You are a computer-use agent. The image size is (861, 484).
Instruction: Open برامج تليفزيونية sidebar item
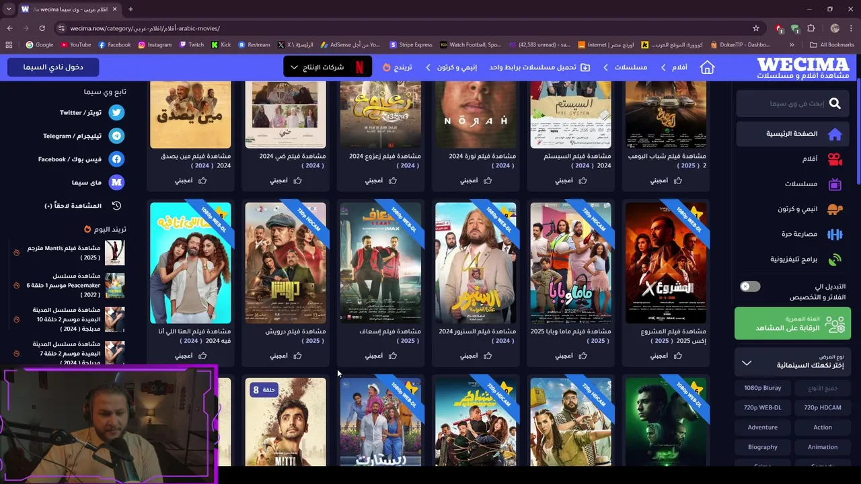(x=792, y=259)
